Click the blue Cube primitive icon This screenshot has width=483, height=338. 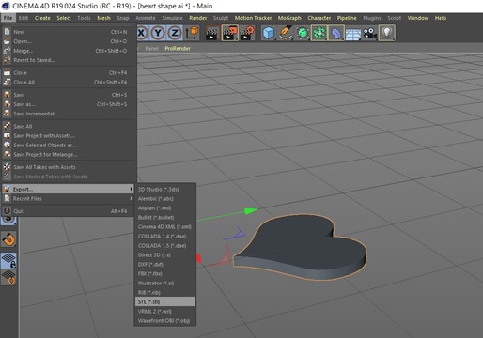(x=269, y=33)
